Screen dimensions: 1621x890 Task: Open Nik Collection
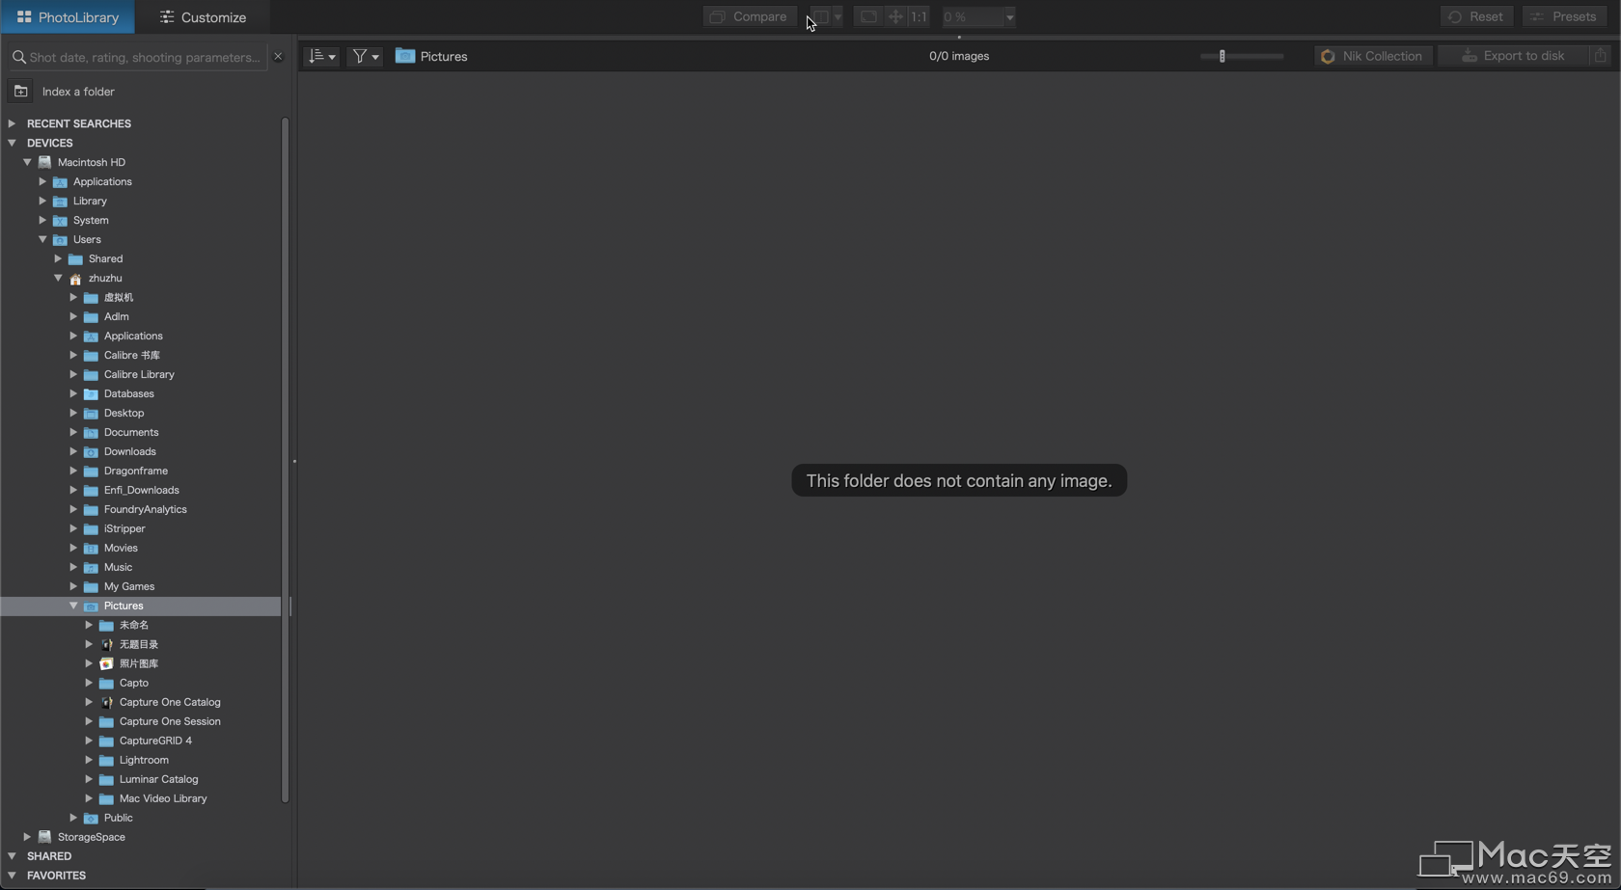coord(1372,56)
